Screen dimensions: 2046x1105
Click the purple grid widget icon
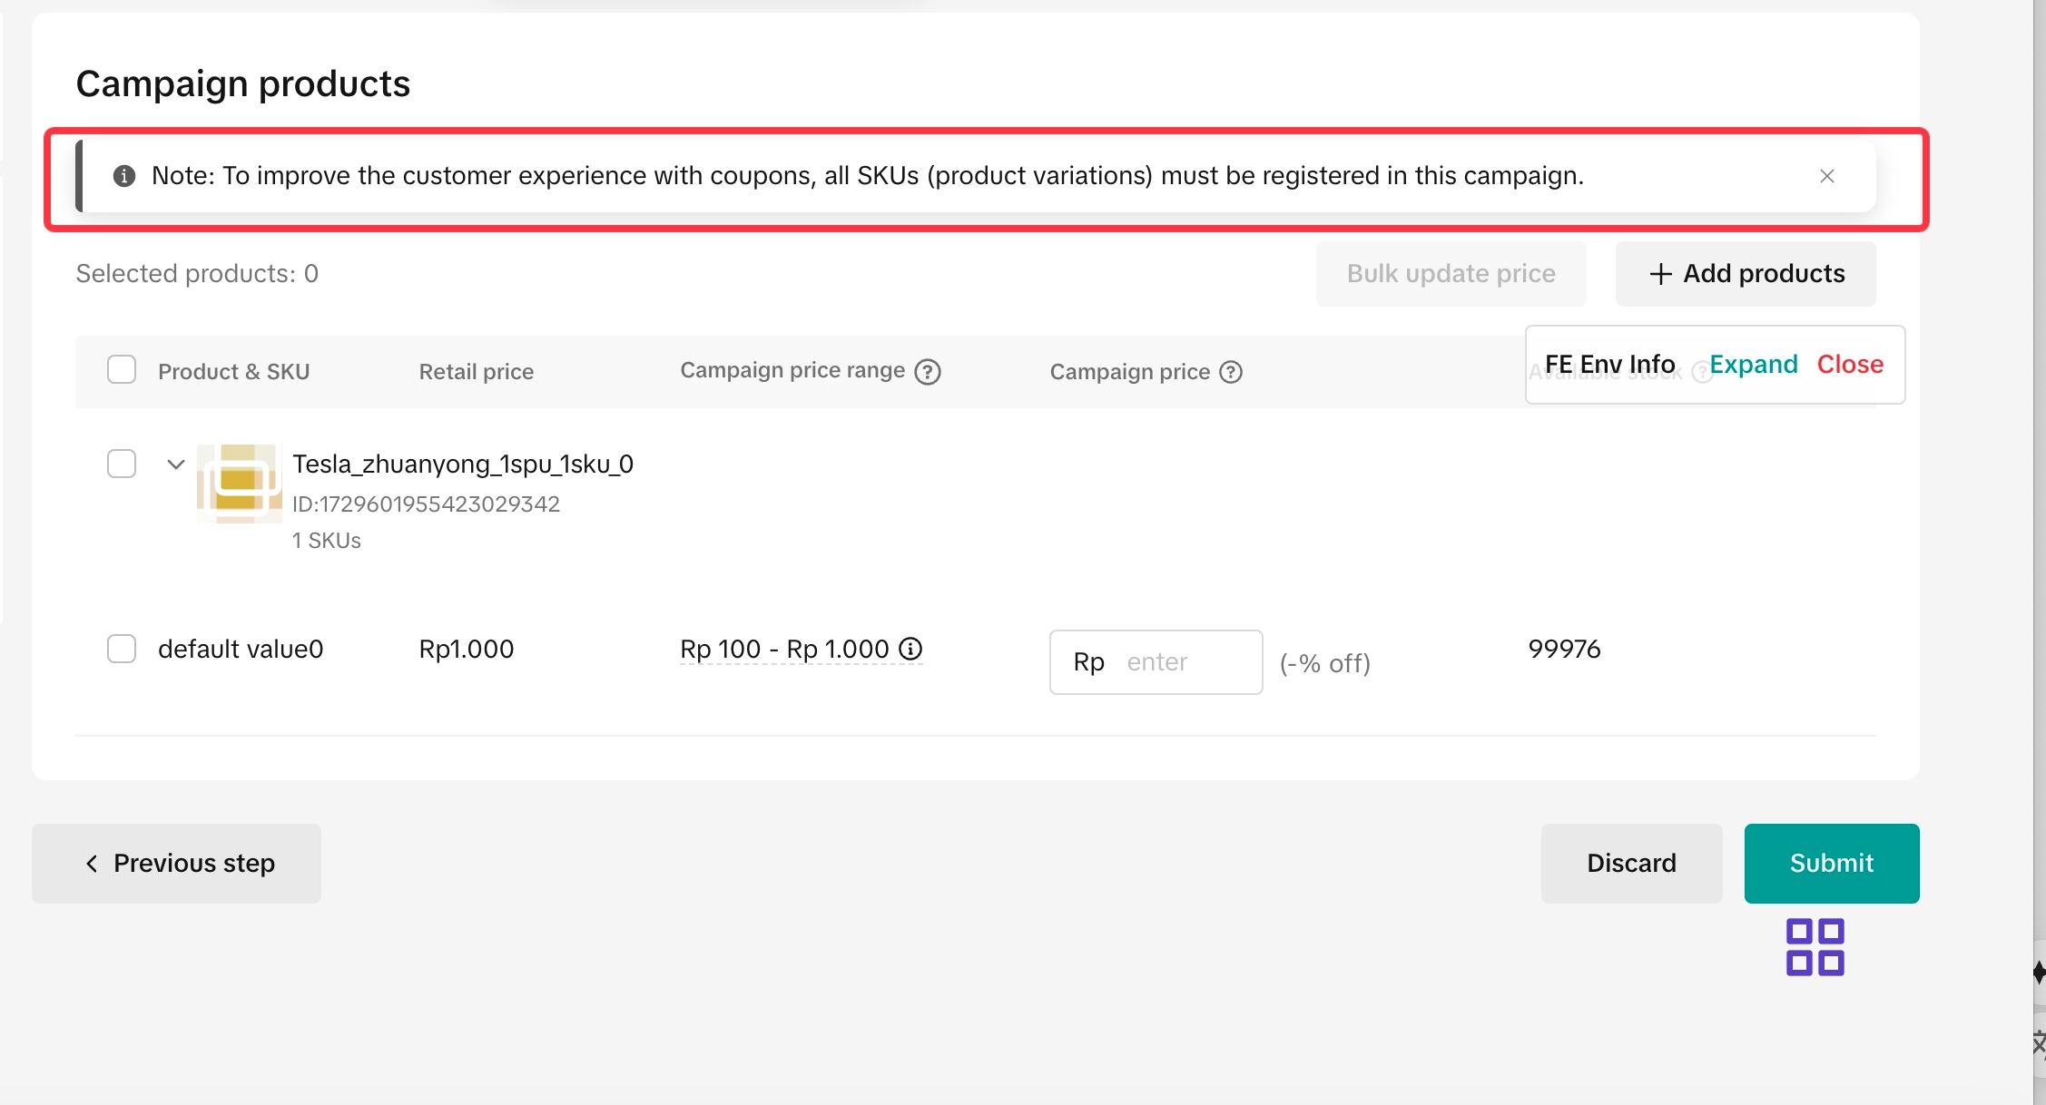coord(1815,947)
